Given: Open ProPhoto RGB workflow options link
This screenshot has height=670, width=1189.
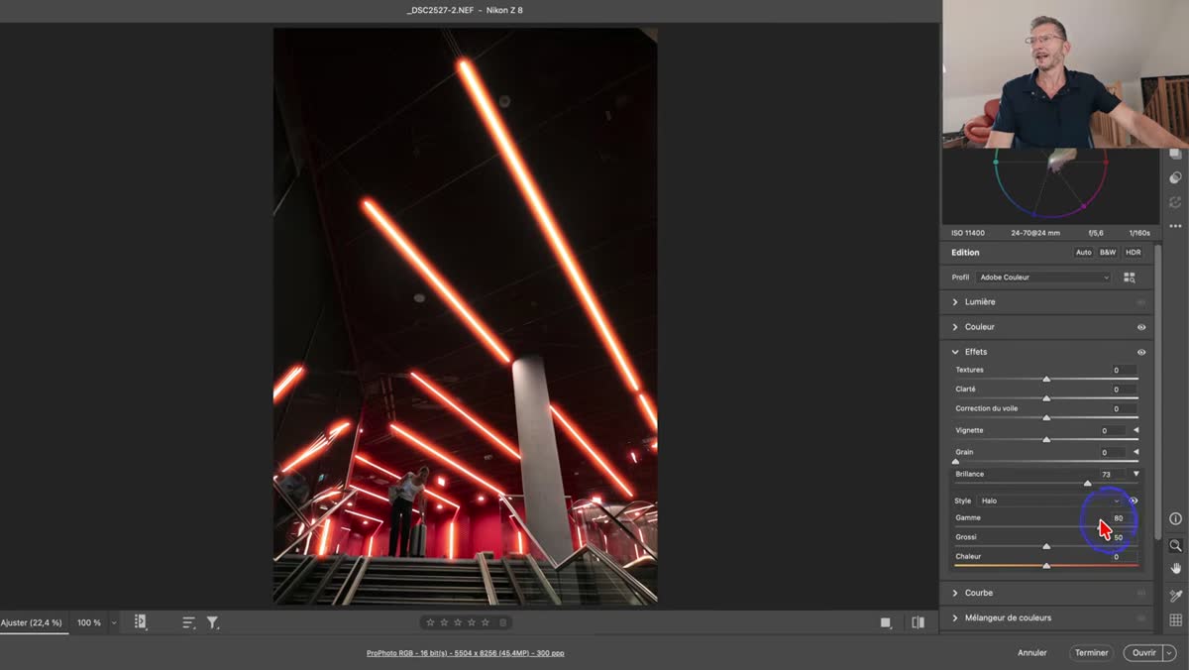Looking at the screenshot, I should click(465, 653).
